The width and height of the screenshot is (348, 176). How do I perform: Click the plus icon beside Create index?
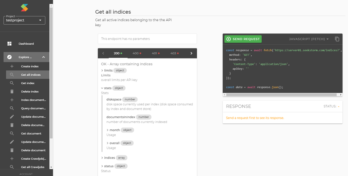click(12, 66)
